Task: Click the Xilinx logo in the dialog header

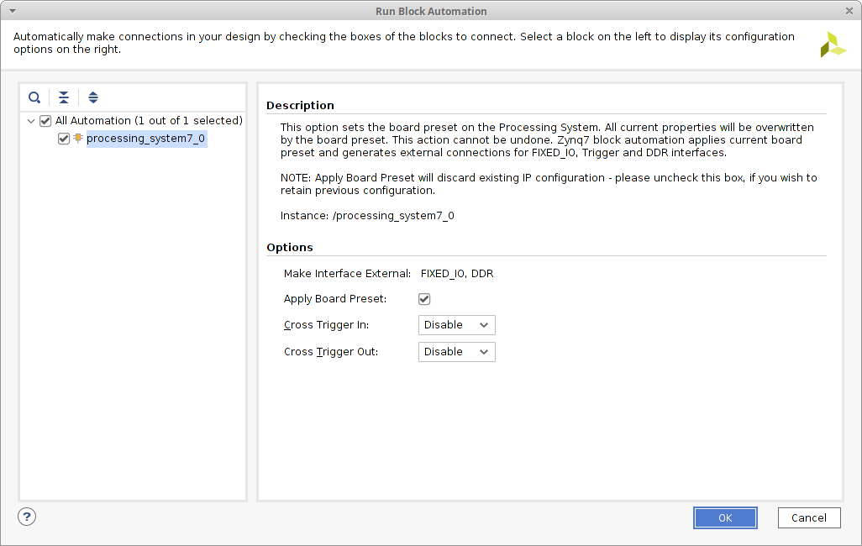Action: tap(833, 45)
